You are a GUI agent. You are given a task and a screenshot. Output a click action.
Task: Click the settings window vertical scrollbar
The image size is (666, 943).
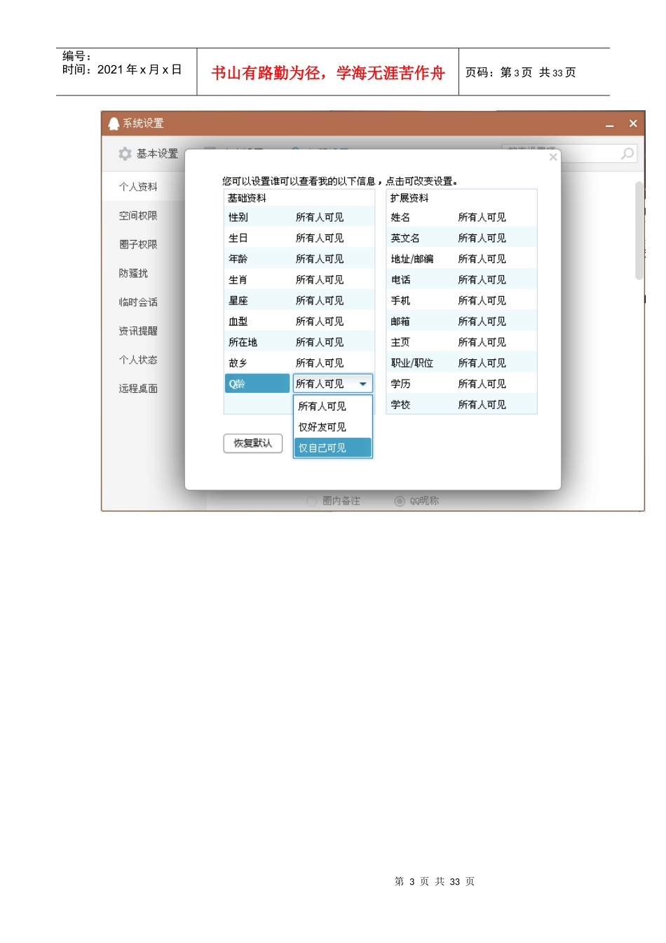pos(639,231)
